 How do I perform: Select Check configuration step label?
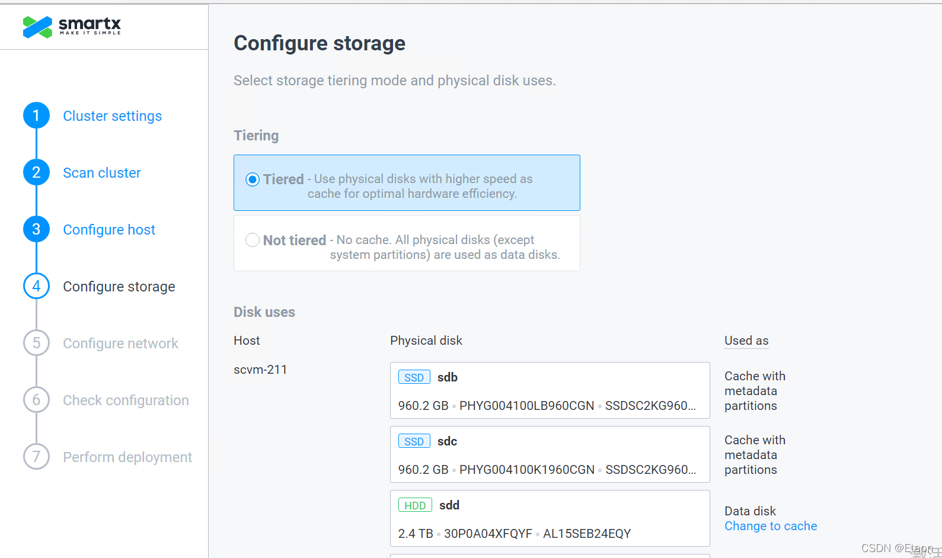tap(126, 400)
